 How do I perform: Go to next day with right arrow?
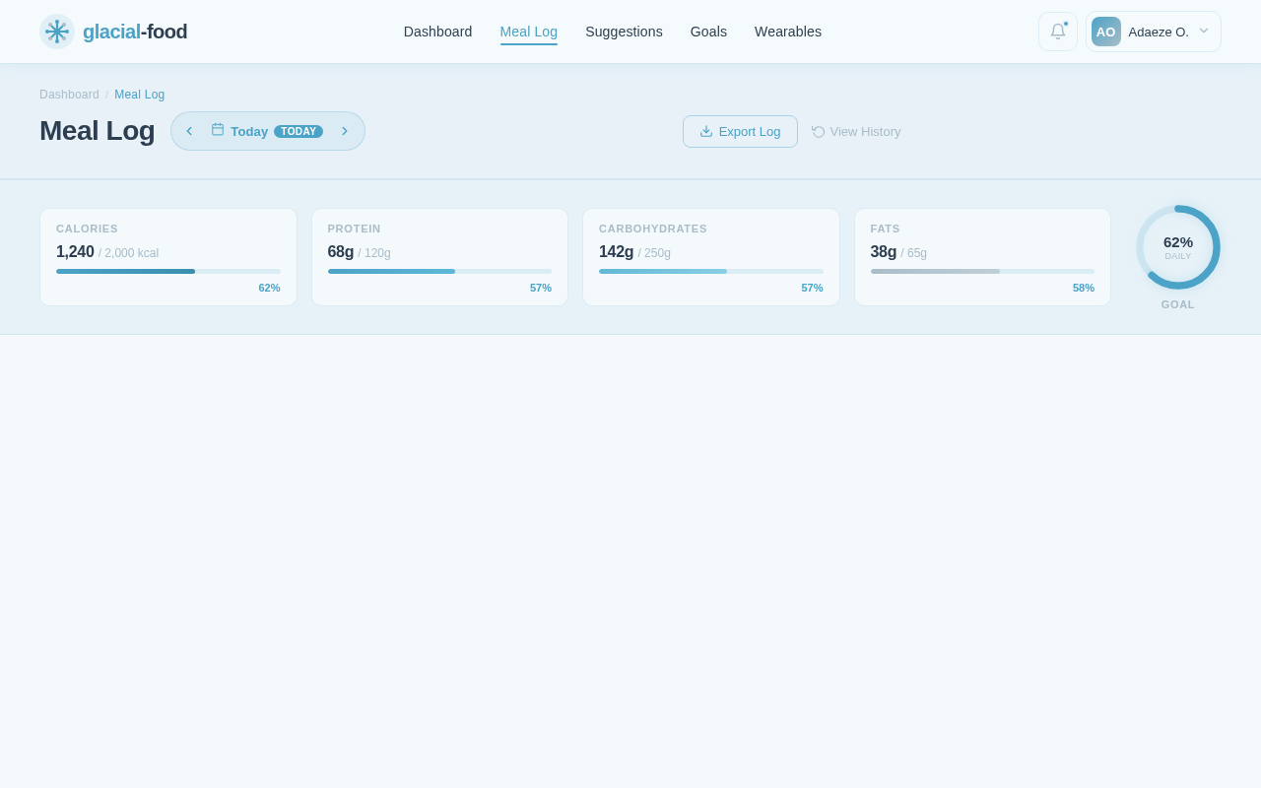345,131
